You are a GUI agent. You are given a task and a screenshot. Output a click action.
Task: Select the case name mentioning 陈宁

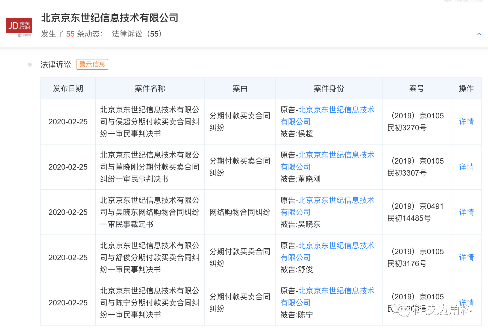(150, 303)
